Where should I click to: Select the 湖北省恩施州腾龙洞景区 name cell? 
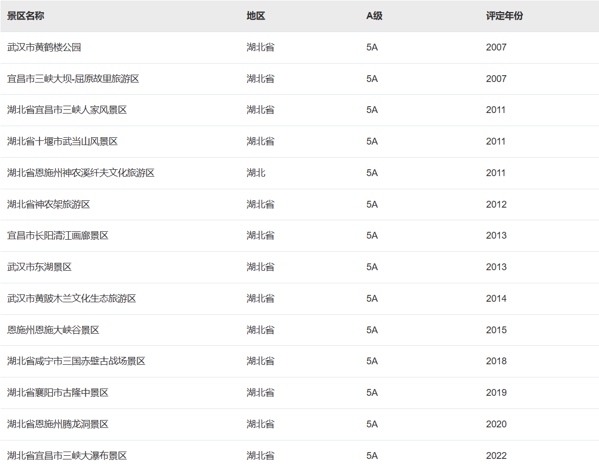58,424
